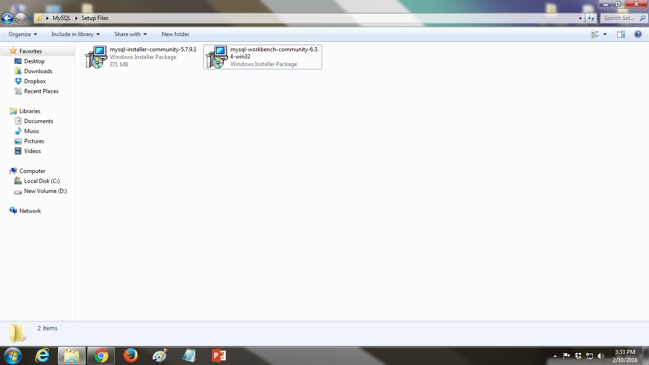This screenshot has width=649, height=365.
Task: Select Downloads under Favorites
Action: click(38, 71)
